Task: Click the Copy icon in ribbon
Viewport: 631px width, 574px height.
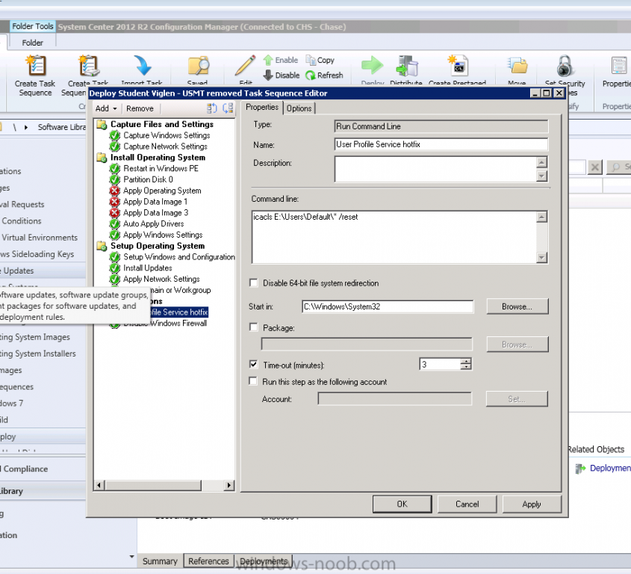Action: (x=311, y=61)
